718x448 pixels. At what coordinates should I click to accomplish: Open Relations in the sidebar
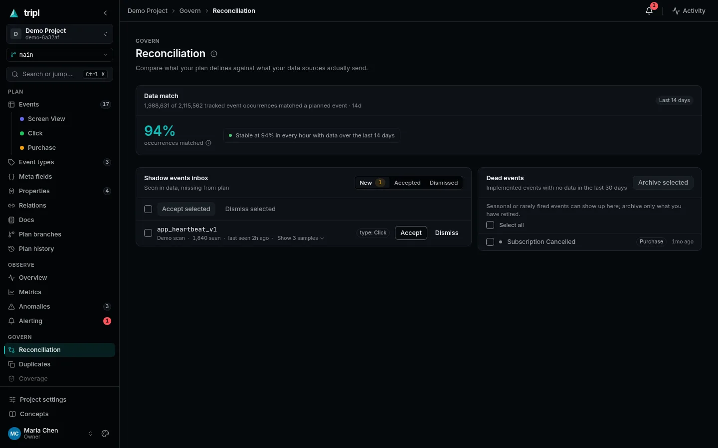[x=59, y=206]
